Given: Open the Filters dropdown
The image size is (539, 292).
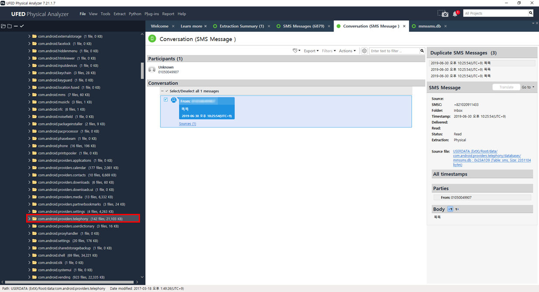Looking at the screenshot, I should (x=329, y=51).
